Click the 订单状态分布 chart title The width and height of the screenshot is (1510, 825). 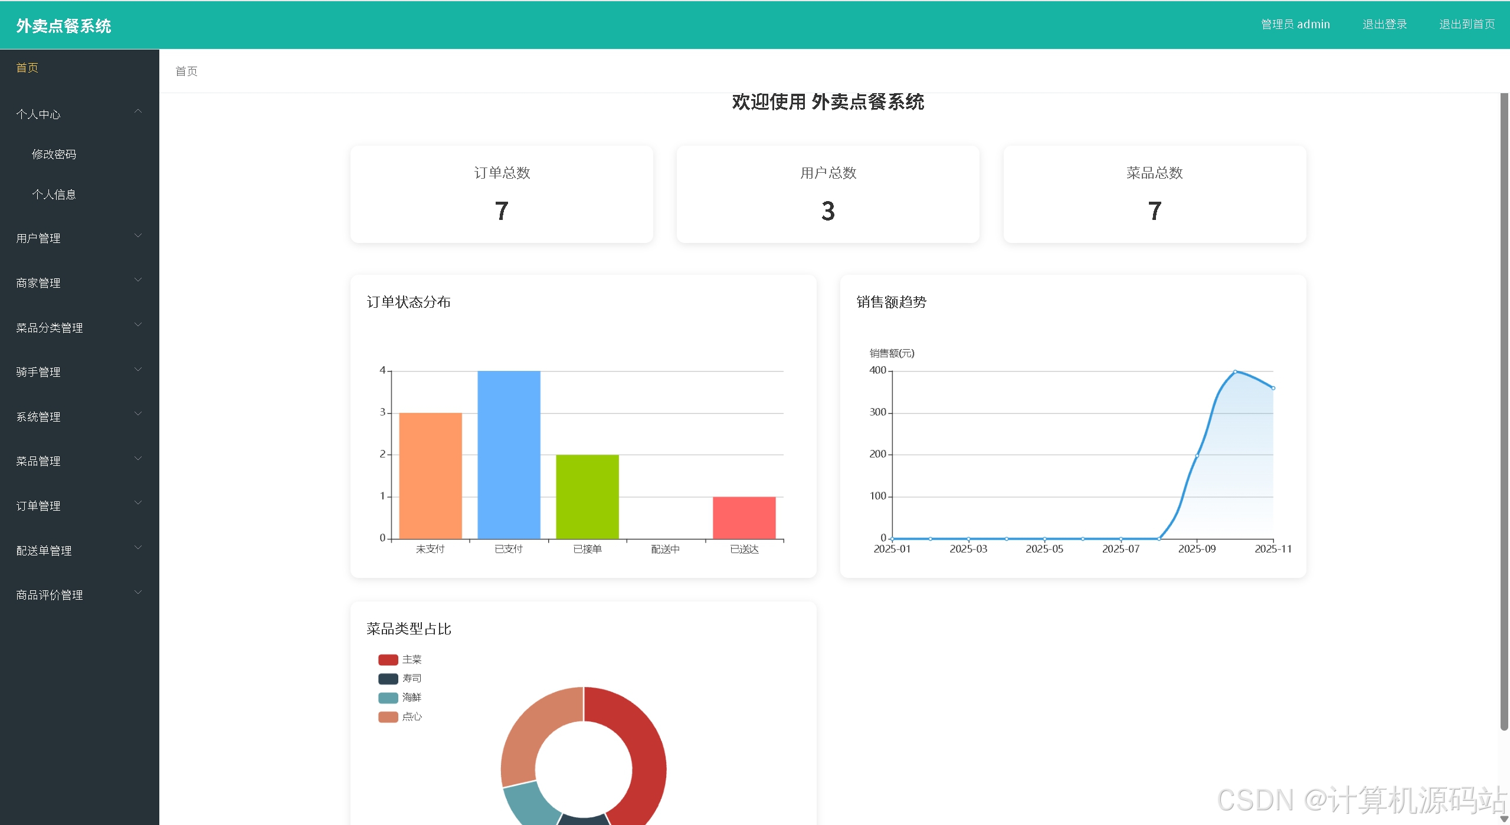pyautogui.click(x=408, y=302)
